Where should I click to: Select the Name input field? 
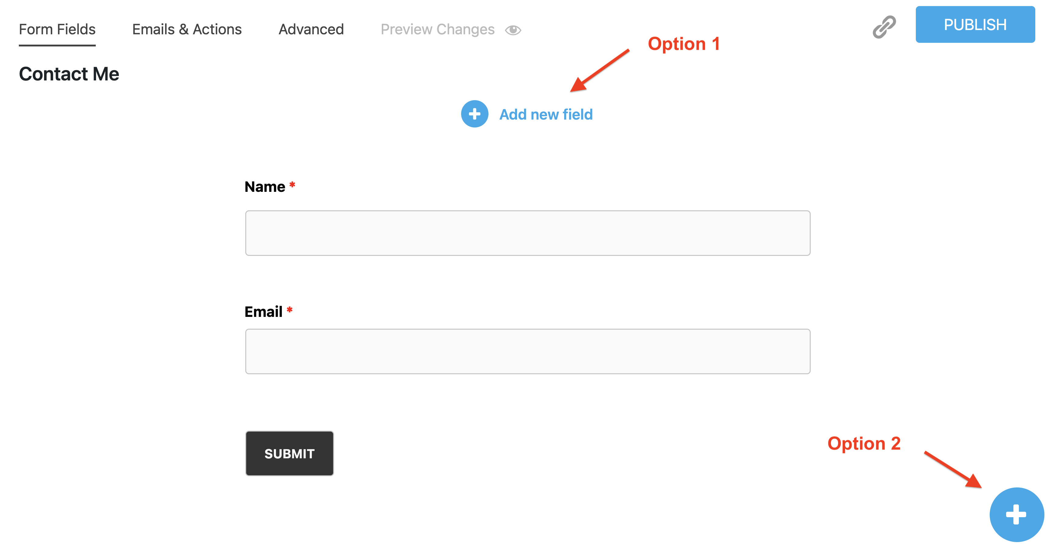point(527,232)
